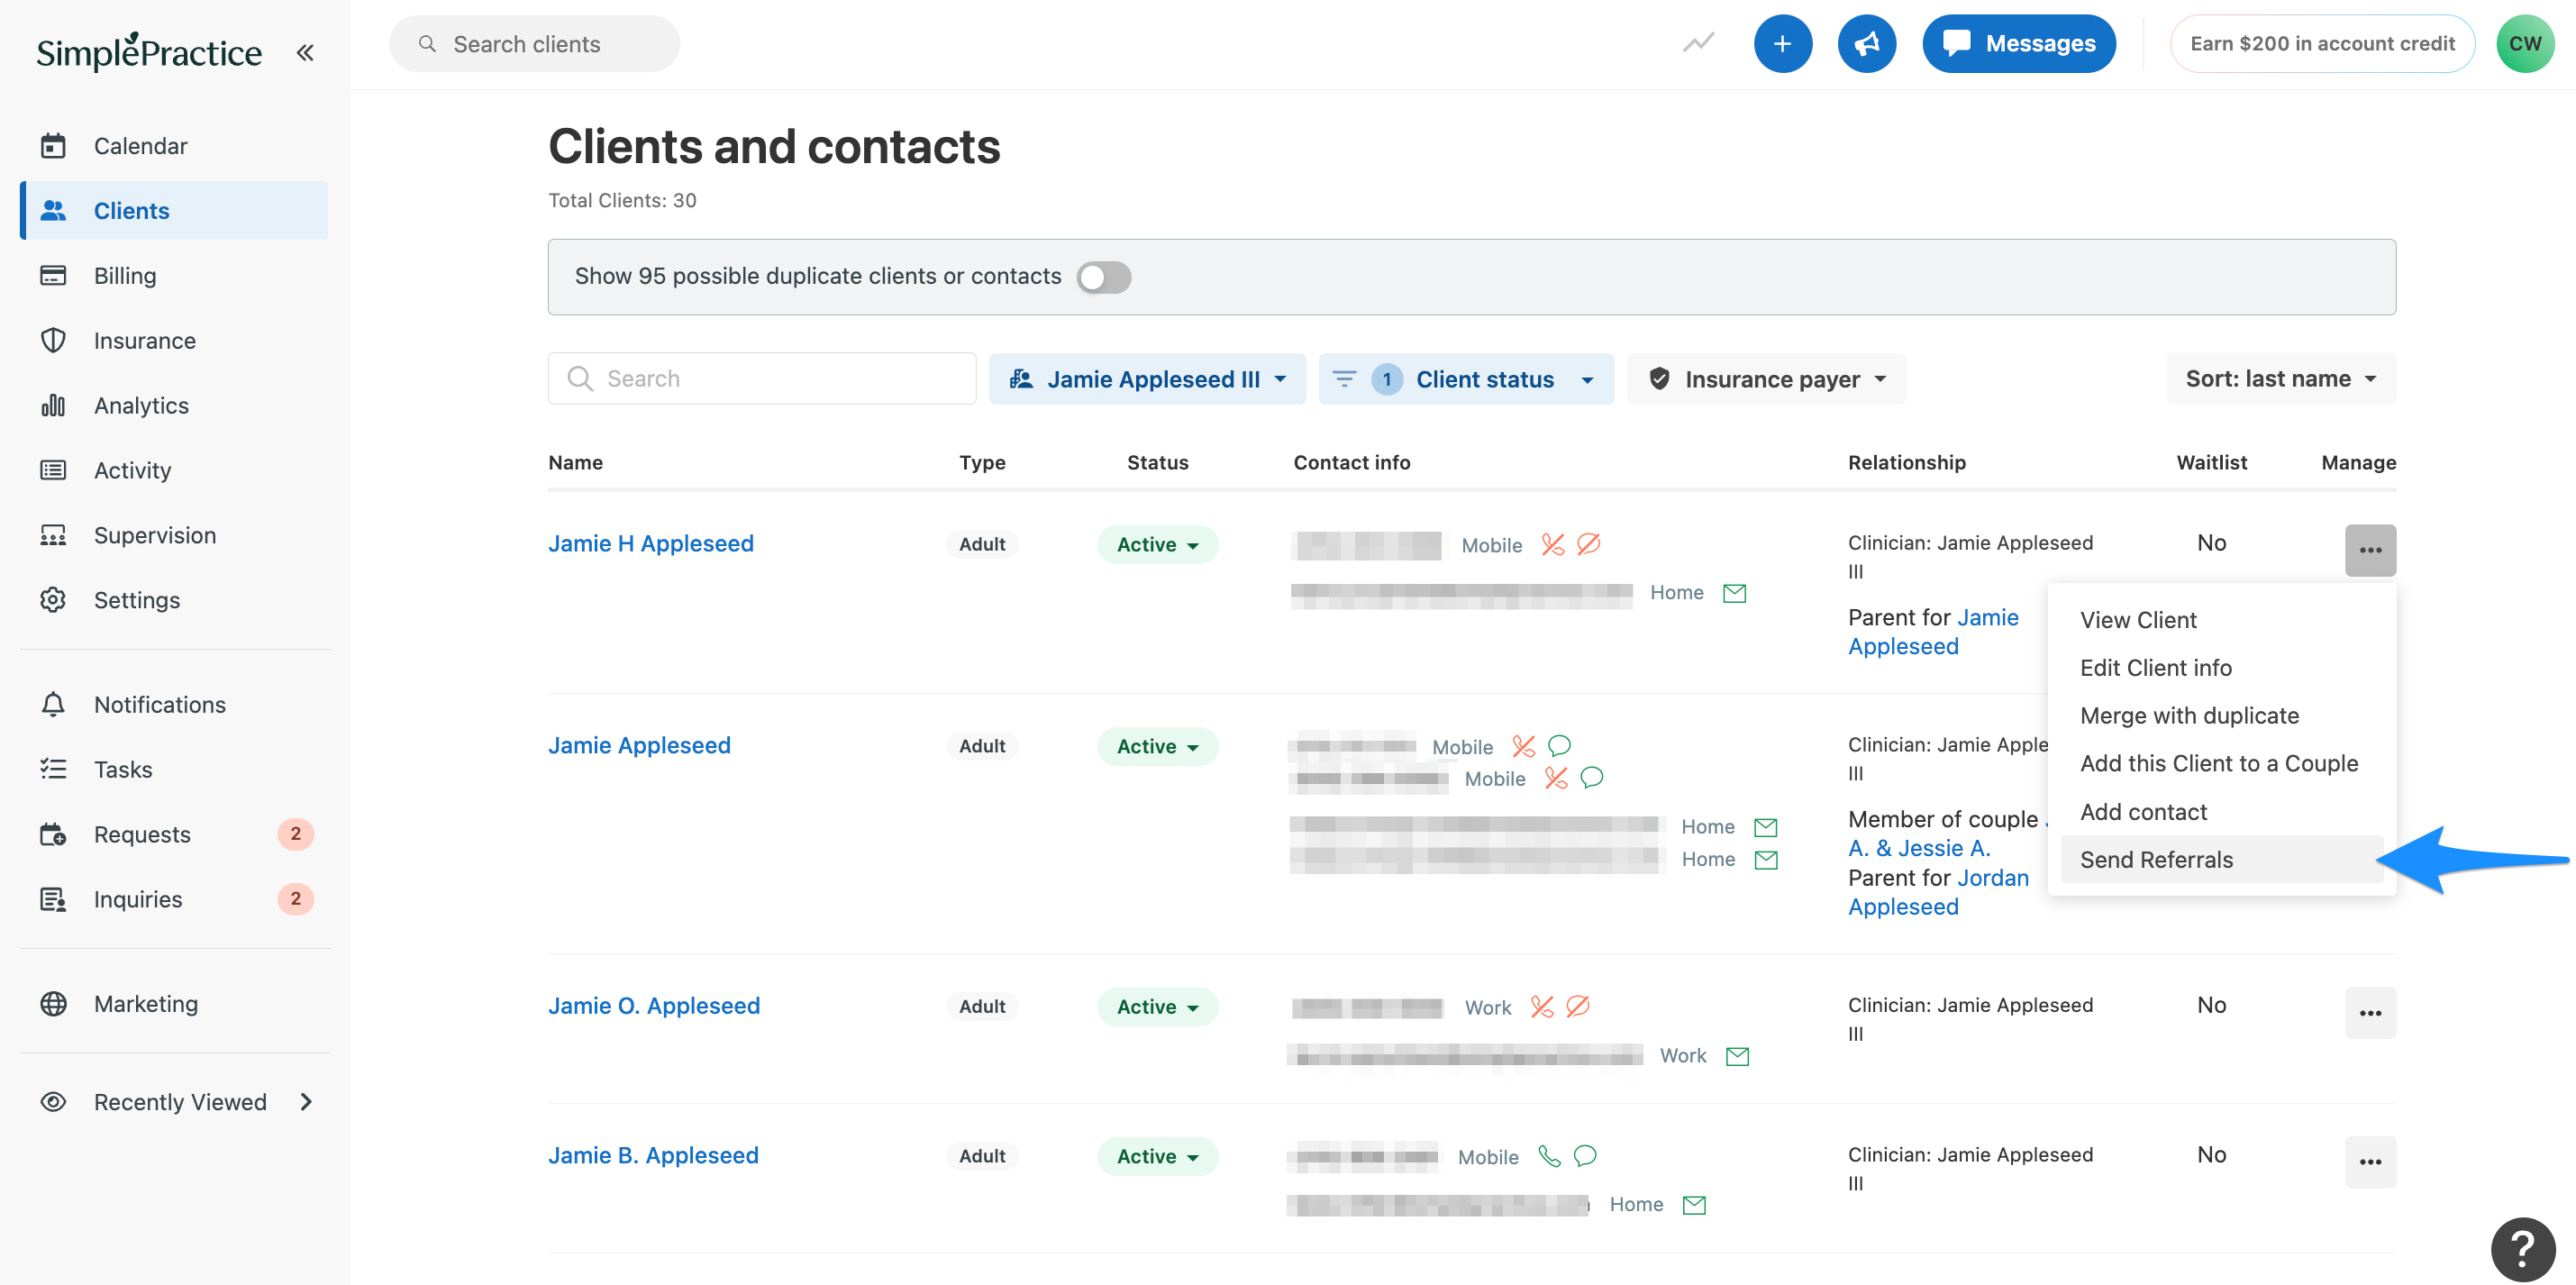Click the SimplePractice logo
The image size is (2576, 1285).
pyautogui.click(x=149, y=52)
